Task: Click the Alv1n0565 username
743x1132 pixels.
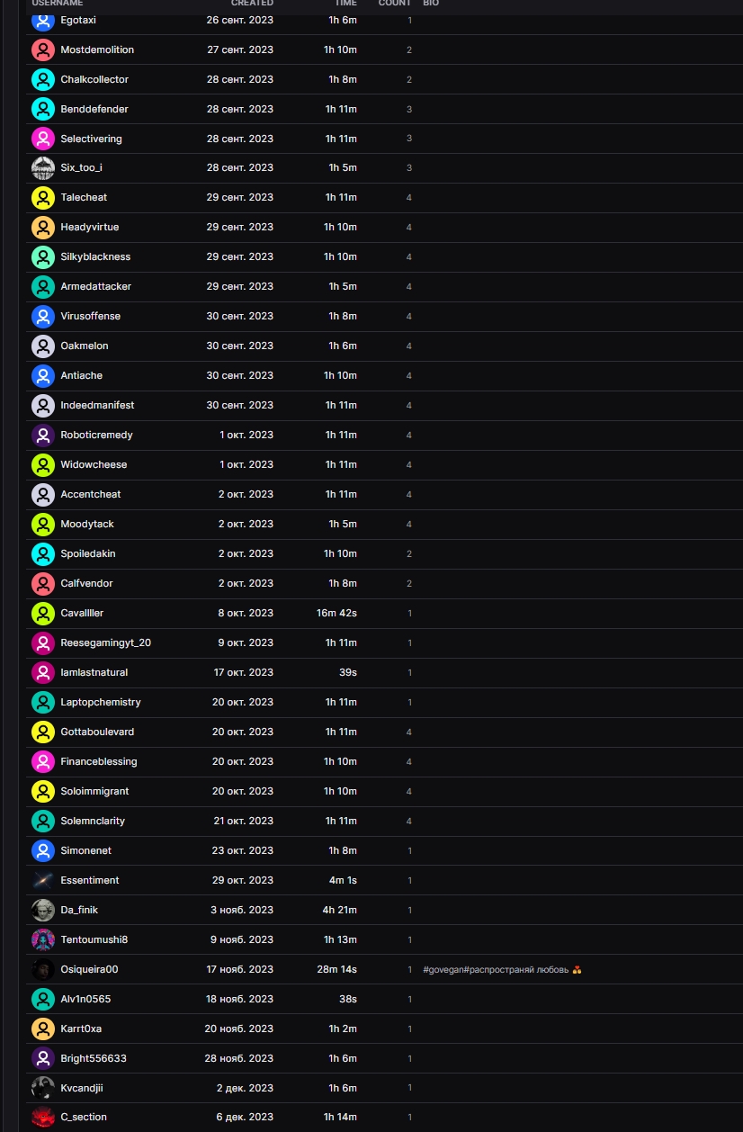Action: [85, 999]
